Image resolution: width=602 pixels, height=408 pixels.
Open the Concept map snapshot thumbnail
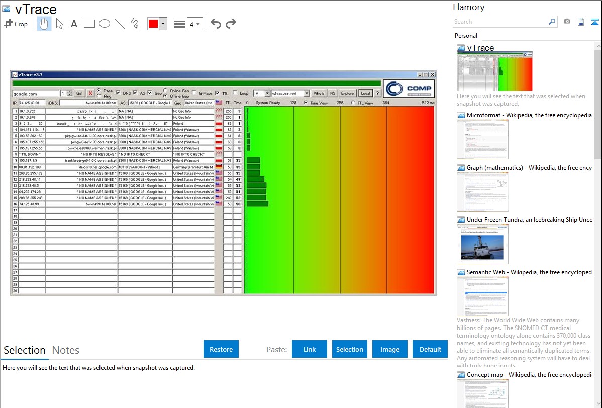482,393
